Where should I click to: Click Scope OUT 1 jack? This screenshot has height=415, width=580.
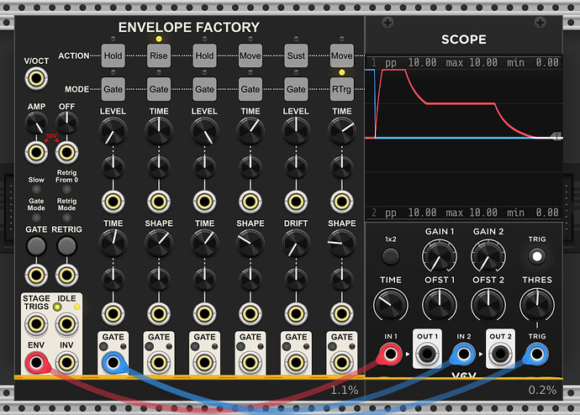427,354
